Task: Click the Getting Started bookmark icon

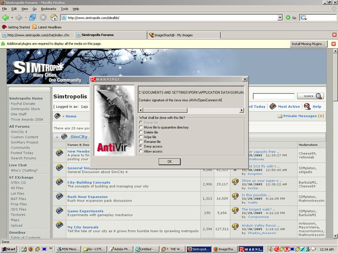Action: click(4, 27)
